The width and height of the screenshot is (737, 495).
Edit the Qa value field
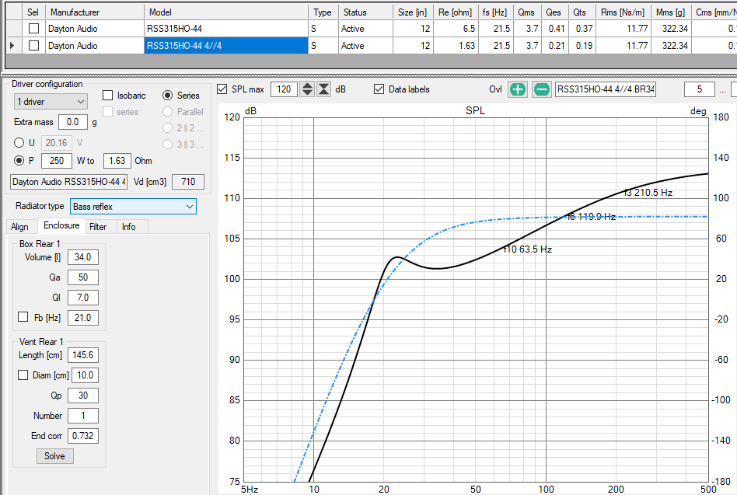point(83,277)
